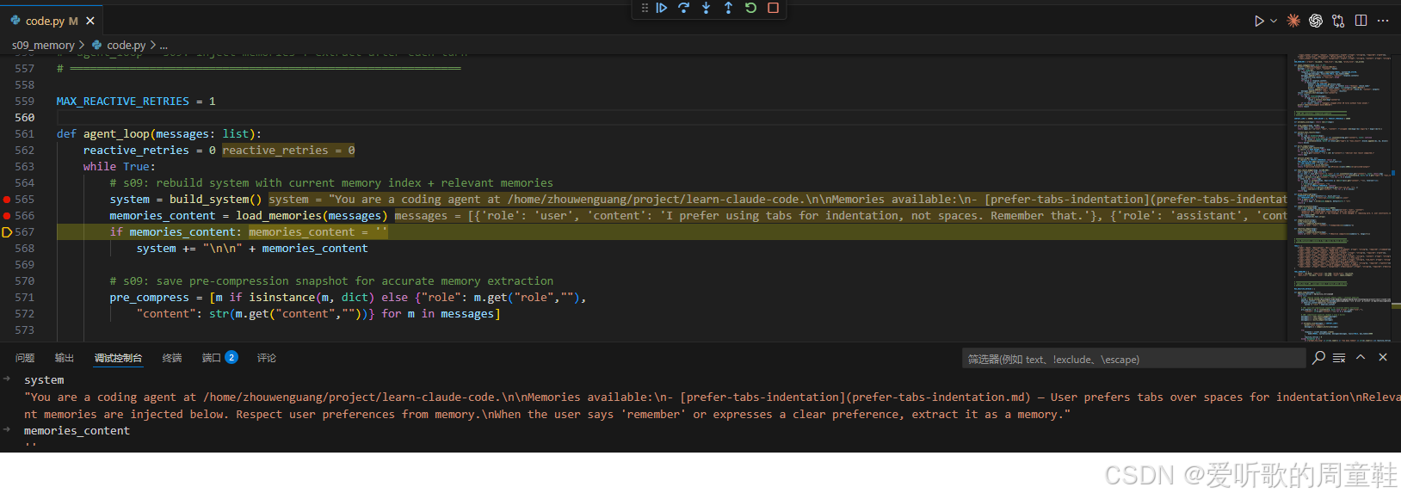1401x499 pixels.
Task: Click the current execution arrow at line 567
Action: (7, 232)
